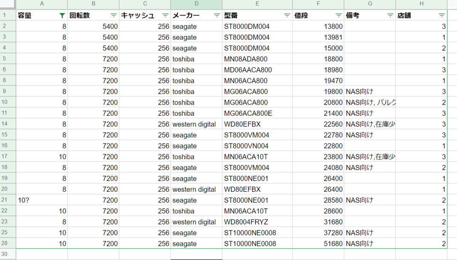
Task: Select column H header
Action: coord(422,5)
